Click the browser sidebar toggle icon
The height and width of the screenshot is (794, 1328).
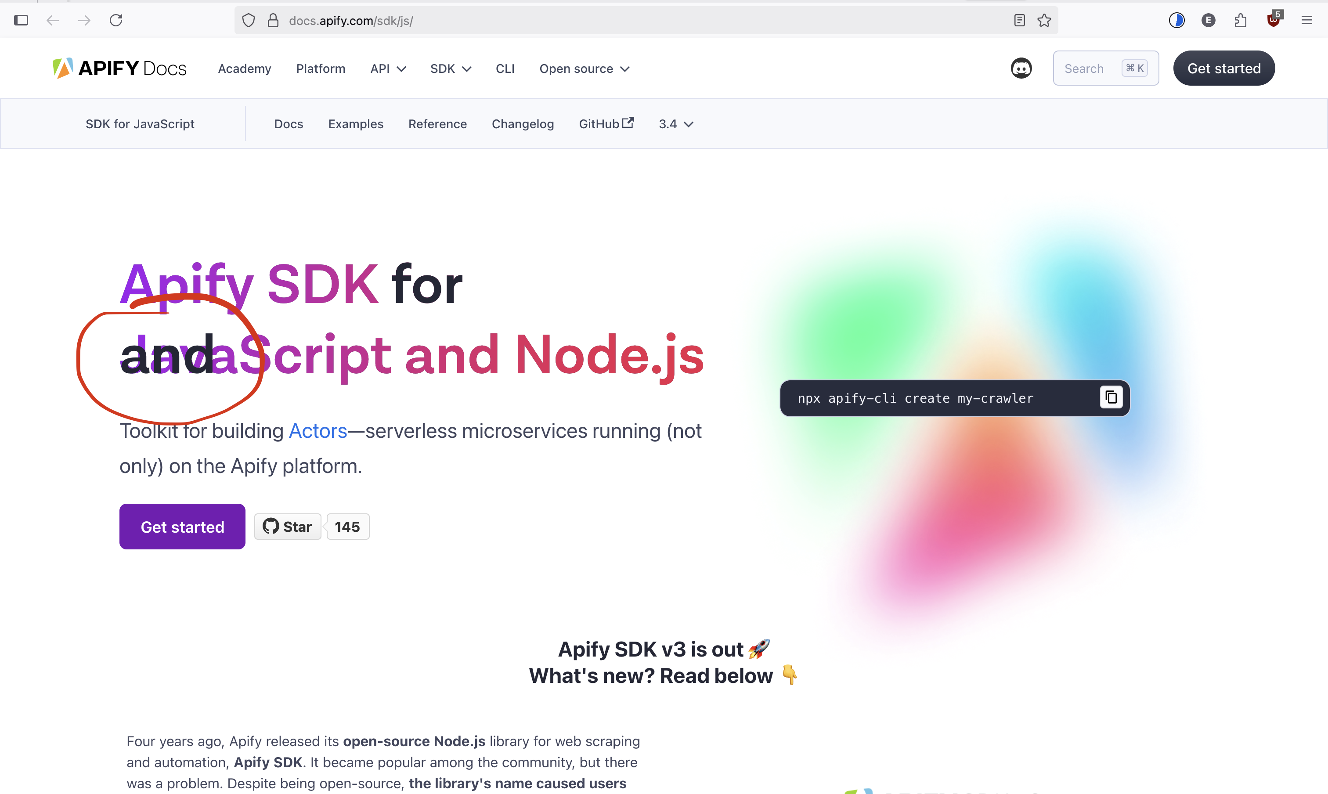pyautogui.click(x=21, y=20)
